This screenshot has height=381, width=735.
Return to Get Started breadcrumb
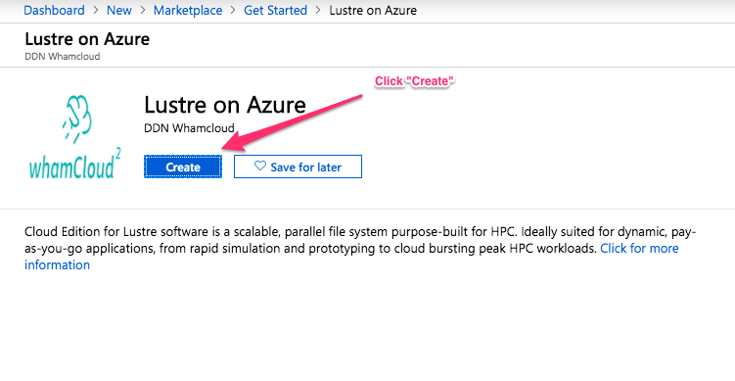tap(276, 11)
